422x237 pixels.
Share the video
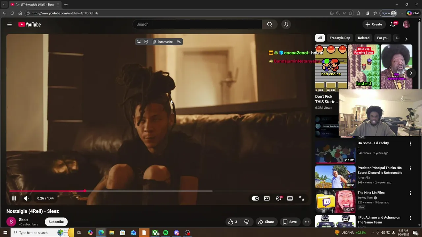pyautogui.click(x=266, y=222)
